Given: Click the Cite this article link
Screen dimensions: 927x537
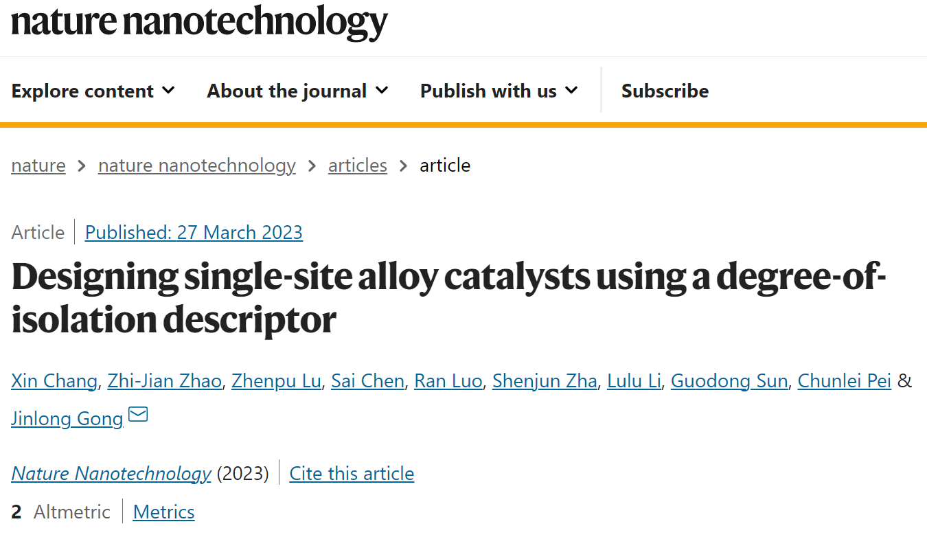Looking at the screenshot, I should click(352, 473).
